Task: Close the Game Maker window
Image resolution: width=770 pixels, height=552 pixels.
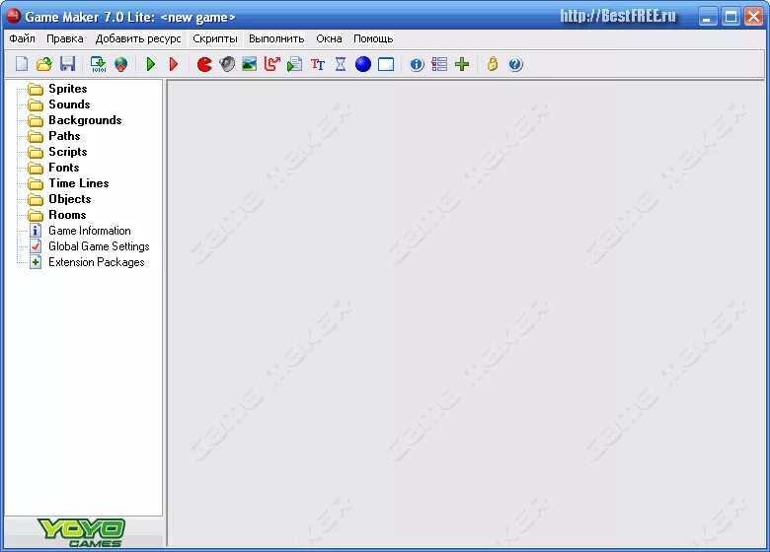Action: 753,17
